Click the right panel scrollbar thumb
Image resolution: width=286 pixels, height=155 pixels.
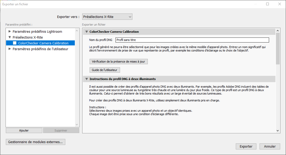point(278,48)
